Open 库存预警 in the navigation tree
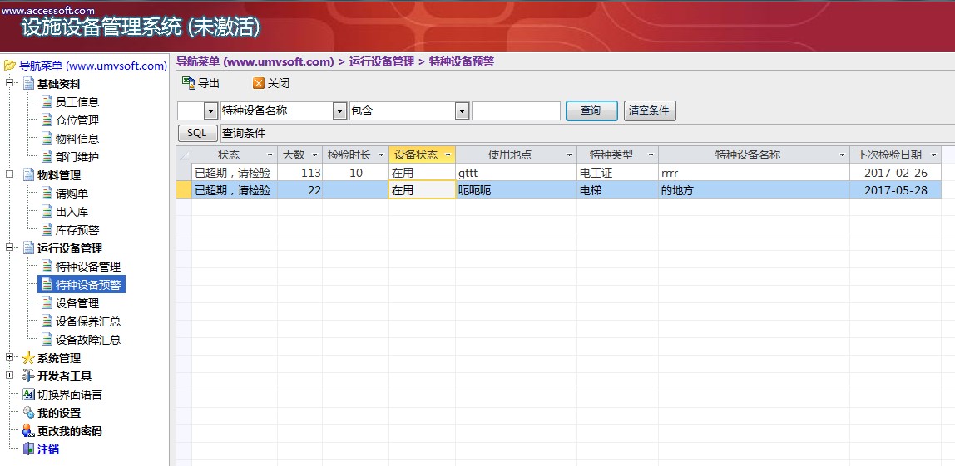The height and width of the screenshot is (466, 955). (77, 230)
